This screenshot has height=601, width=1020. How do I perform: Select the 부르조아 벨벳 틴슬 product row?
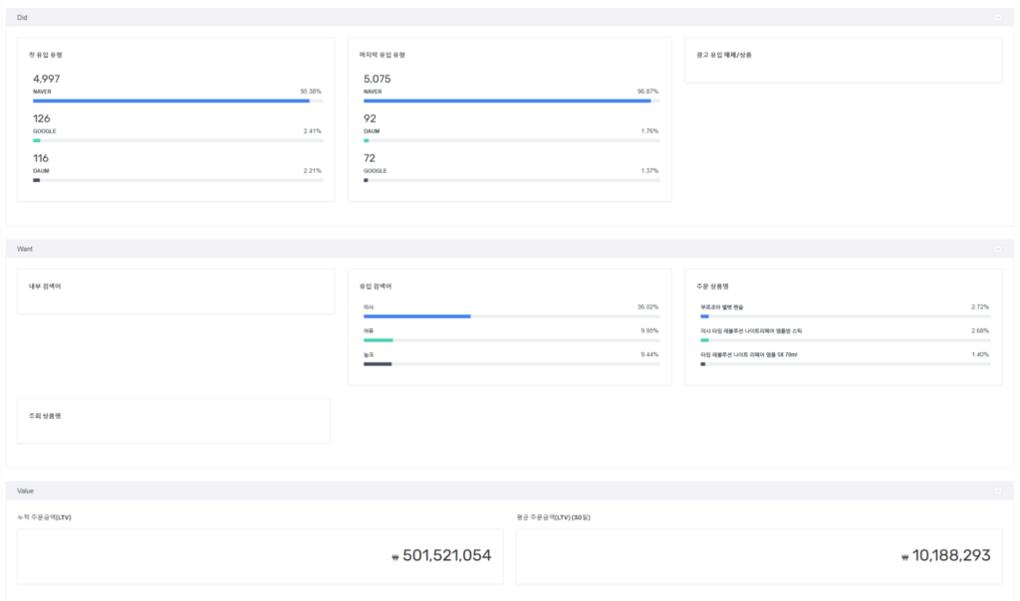point(722,306)
